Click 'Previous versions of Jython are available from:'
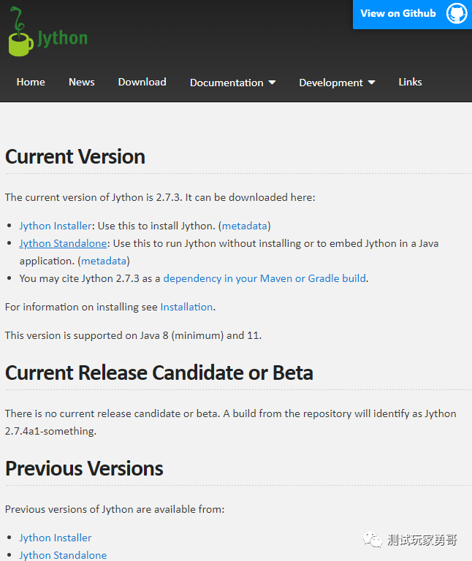Viewport: 472px width, 561px height. 115,509
